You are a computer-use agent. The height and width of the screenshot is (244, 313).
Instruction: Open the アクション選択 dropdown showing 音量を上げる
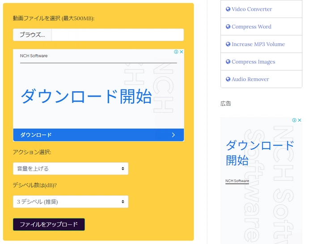[x=71, y=169]
